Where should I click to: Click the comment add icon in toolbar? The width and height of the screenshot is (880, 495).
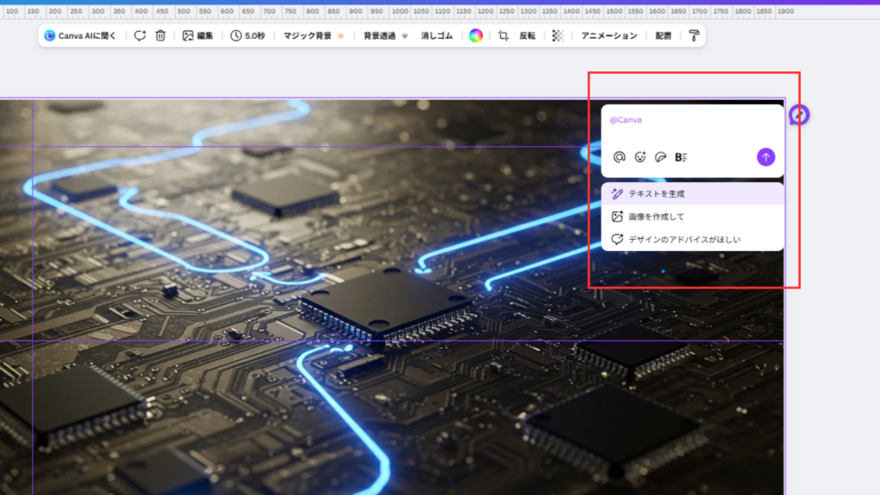(x=140, y=36)
